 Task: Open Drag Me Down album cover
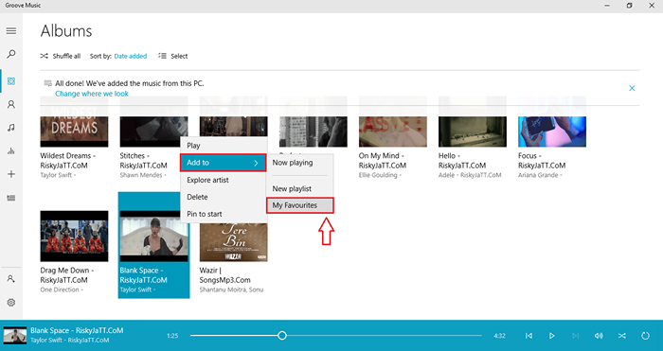tap(74, 237)
